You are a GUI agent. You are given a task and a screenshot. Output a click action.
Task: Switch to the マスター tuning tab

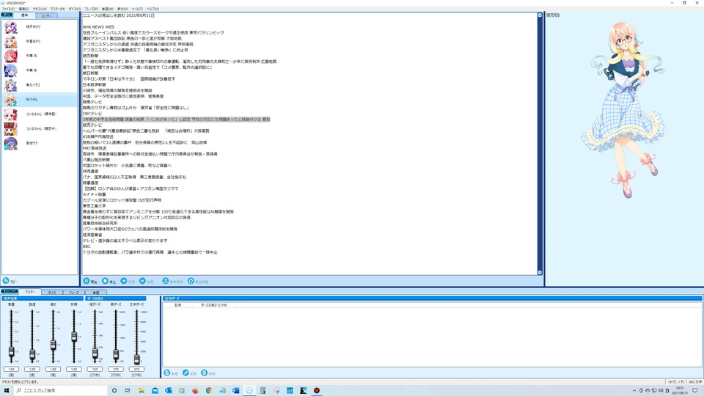pyautogui.click(x=29, y=292)
